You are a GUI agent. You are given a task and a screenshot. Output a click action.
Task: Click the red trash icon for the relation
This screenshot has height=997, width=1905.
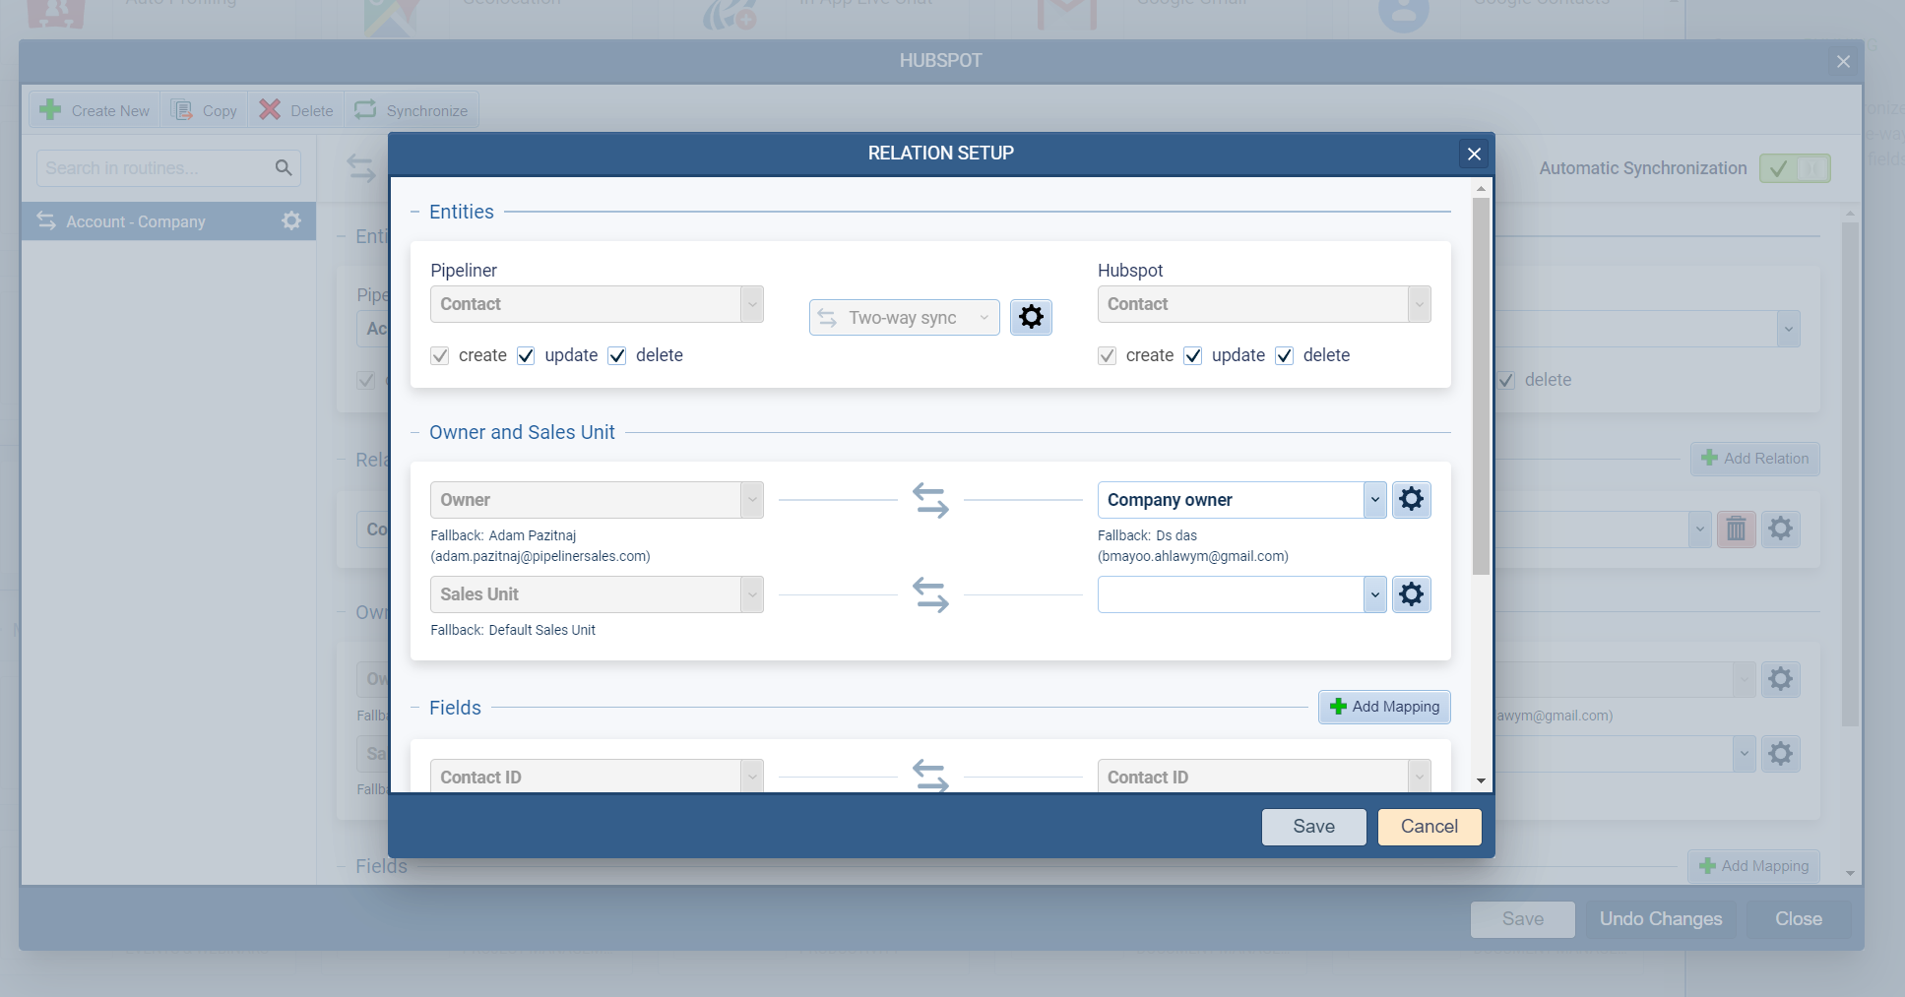pos(1736,530)
